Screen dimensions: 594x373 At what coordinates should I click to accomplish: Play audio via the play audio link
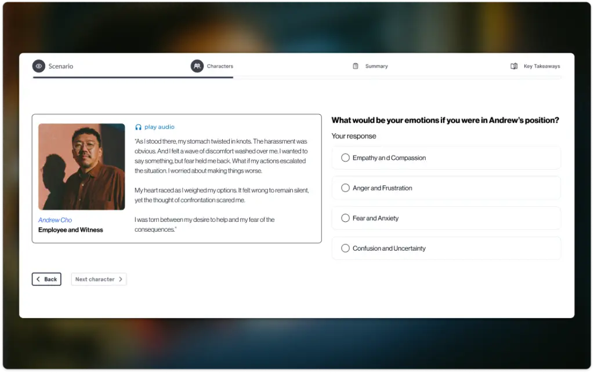tap(160, 127)
